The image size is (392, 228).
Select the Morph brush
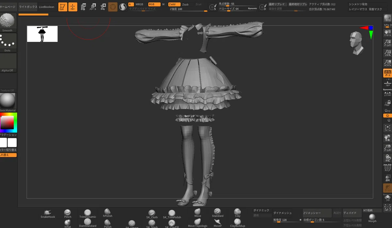pyautogui.click(x=372, y=218)
